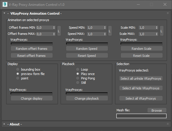Click the Mesh file path input field

click(x=141, y=116)
